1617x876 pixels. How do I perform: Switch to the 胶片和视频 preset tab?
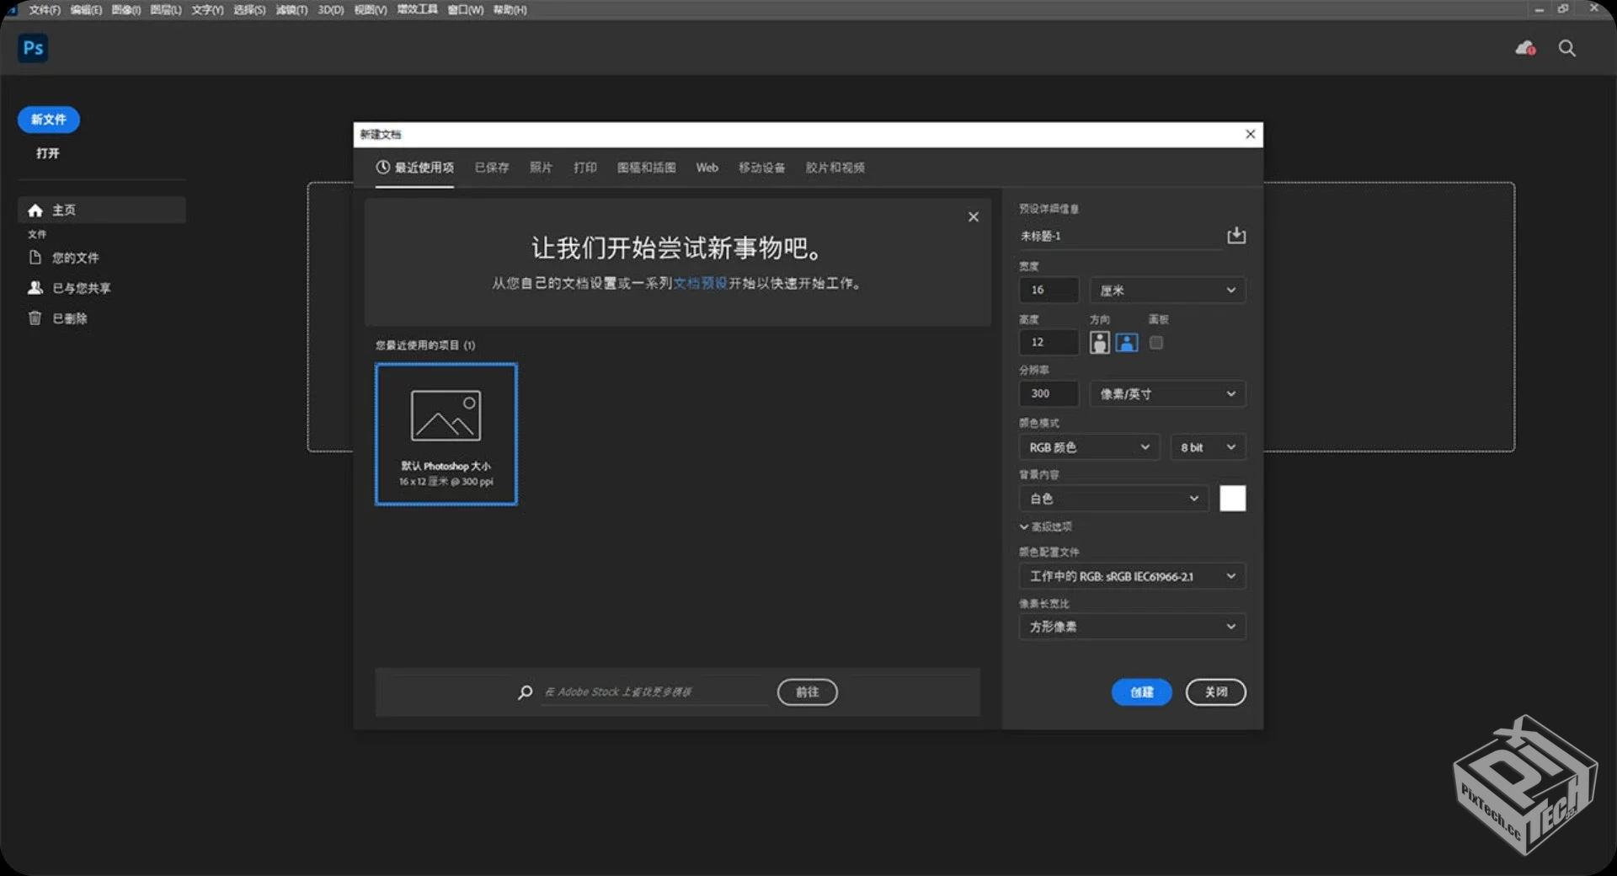coord(835,168)
